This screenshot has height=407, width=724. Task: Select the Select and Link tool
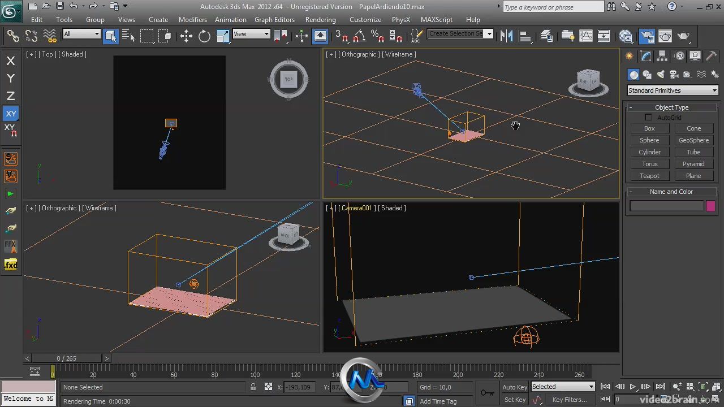coord(12,36)
